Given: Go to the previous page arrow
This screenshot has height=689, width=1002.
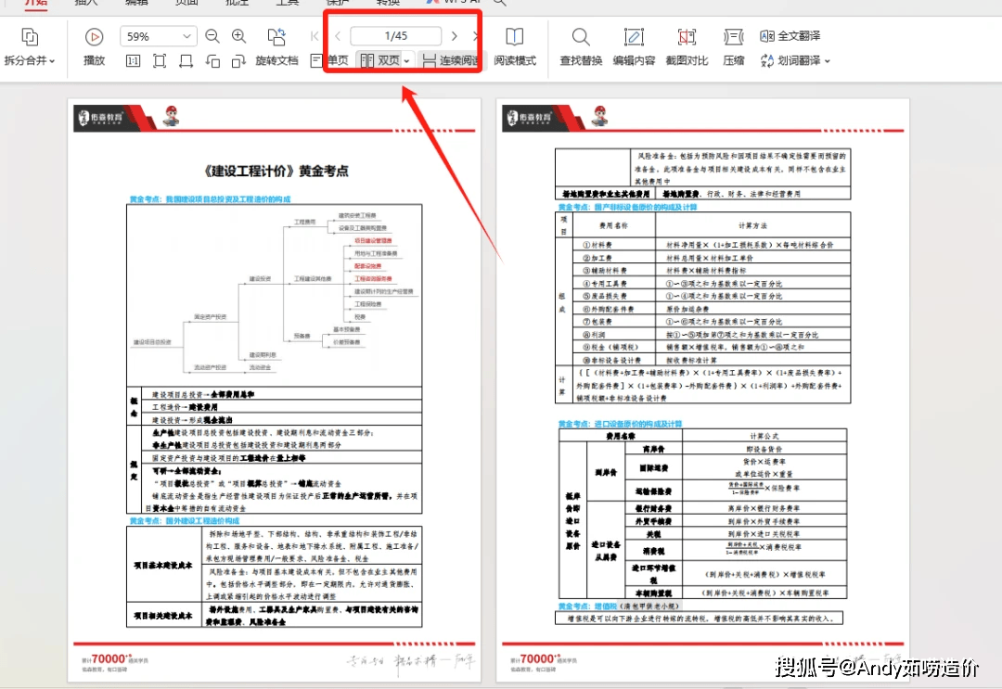Looking at the screenshot, I should 338,36.
